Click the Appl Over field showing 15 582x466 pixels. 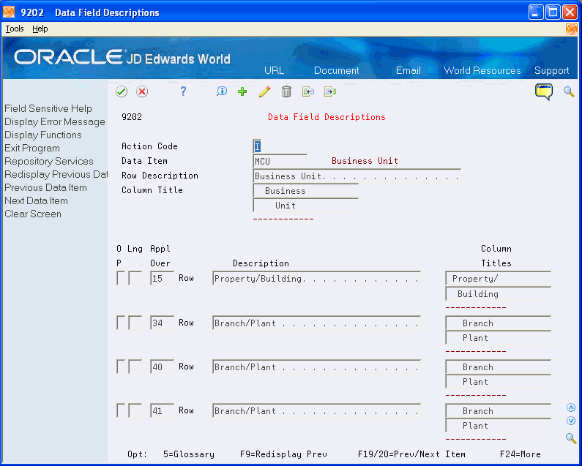point(162,278)
